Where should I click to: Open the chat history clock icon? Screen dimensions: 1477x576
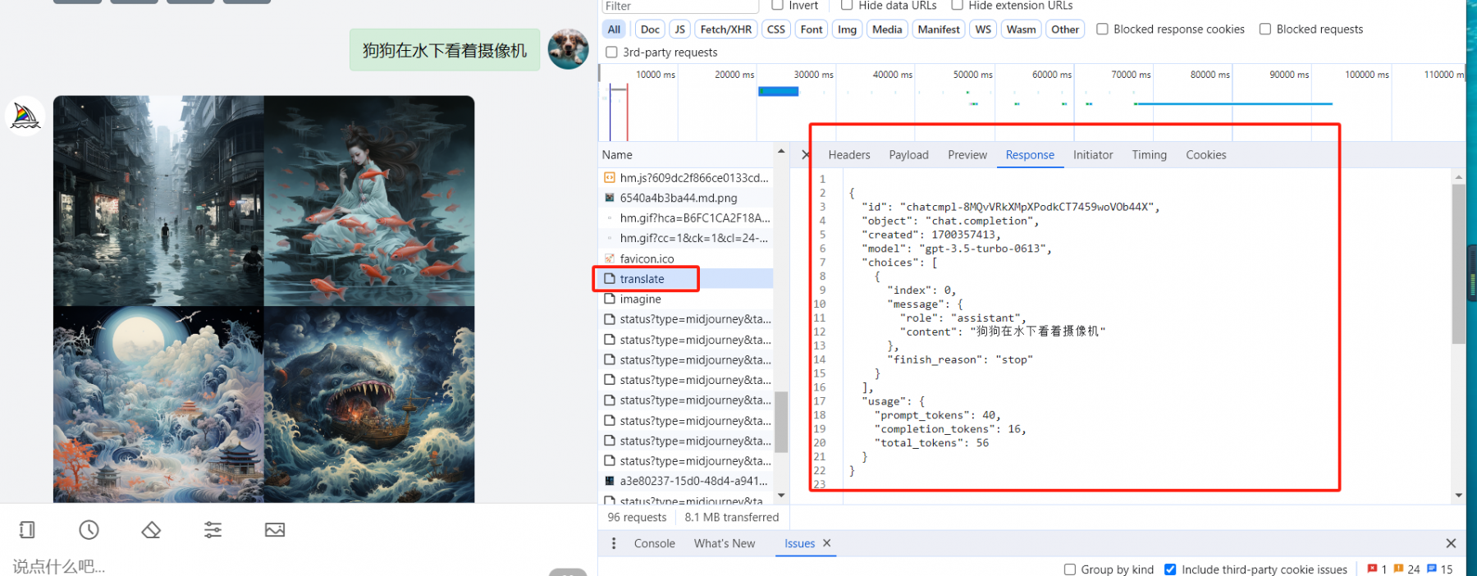click(89, 530)
